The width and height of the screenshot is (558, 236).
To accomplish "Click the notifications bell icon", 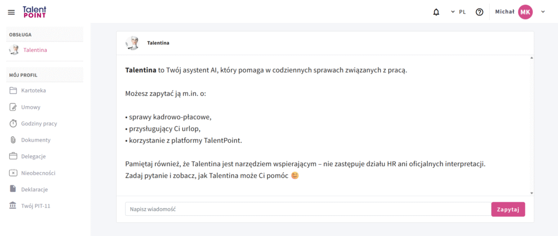I will (436, 12).
